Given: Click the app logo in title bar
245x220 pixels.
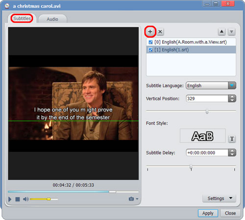Looking at the screenshot, I should [x=7, y=6].
